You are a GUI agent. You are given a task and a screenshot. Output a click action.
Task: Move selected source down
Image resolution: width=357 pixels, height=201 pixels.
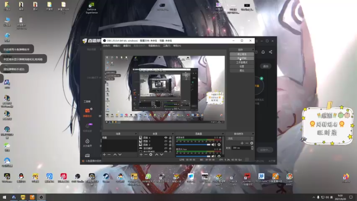coord(162,155)
